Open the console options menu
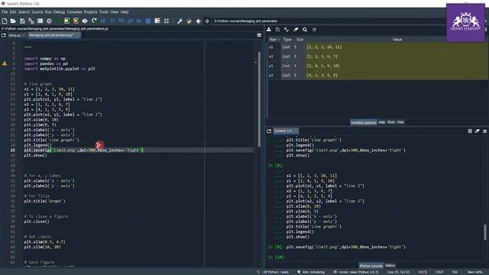This screenshot has width=489, height=275. pos(484,131)
